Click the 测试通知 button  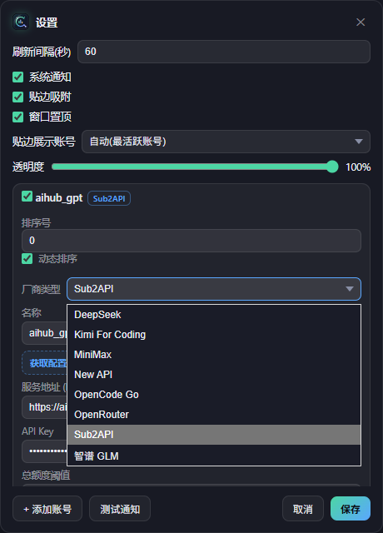120,509
